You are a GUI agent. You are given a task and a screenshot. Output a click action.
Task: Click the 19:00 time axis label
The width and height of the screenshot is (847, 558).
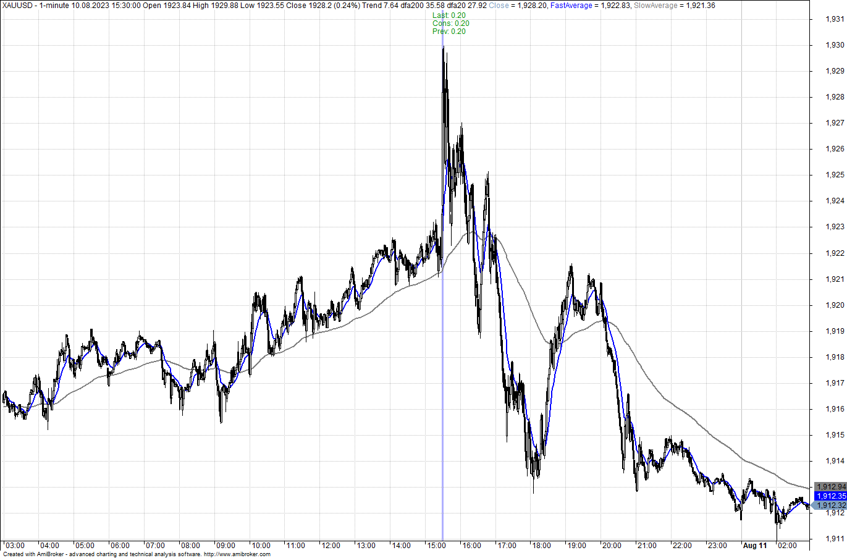point(576,546)
